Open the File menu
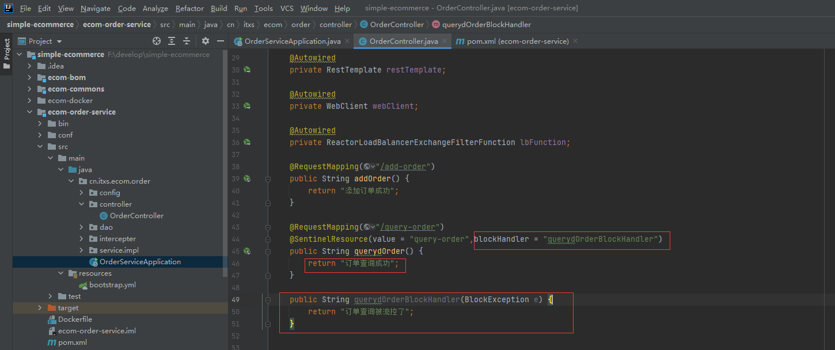The image size is (835, 350). (25, 8)
